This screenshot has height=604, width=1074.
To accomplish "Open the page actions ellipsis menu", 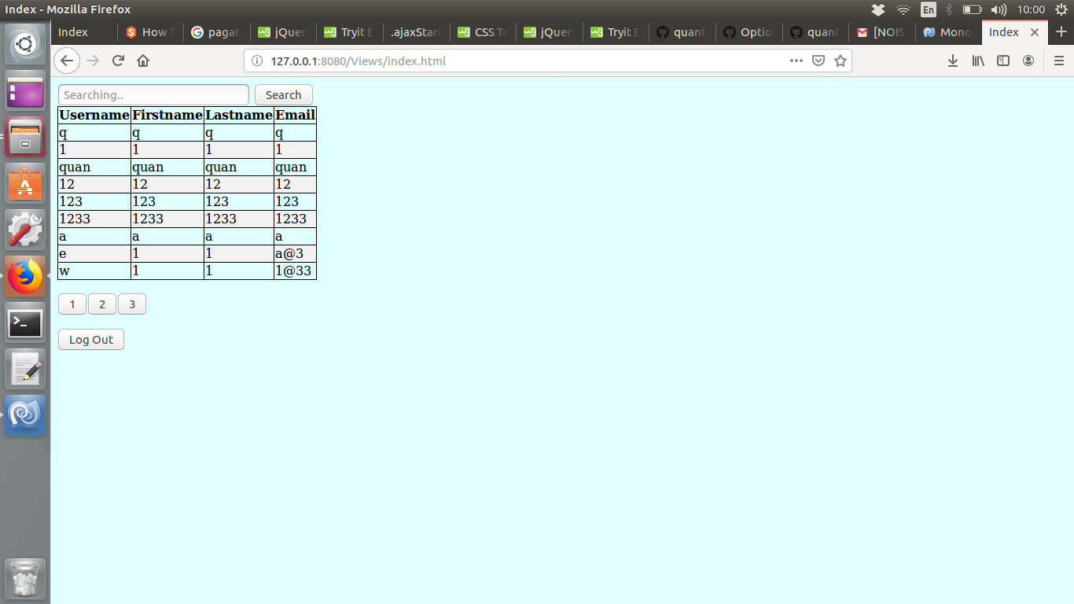I will [x=796, y=60].
